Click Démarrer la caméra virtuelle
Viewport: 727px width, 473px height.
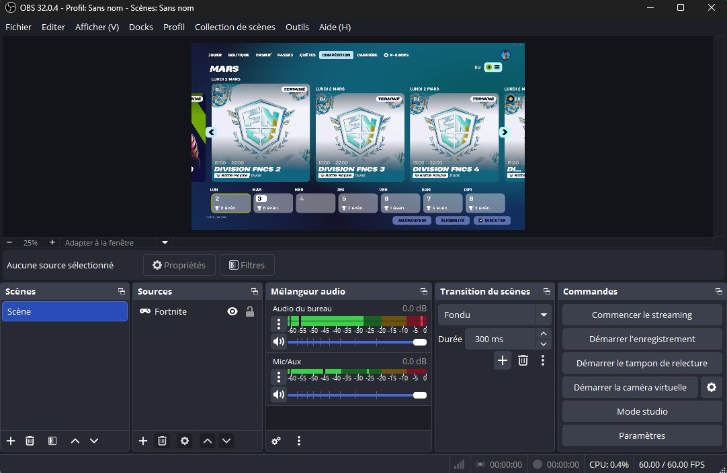pyautogui.click(x=630, y=387)
